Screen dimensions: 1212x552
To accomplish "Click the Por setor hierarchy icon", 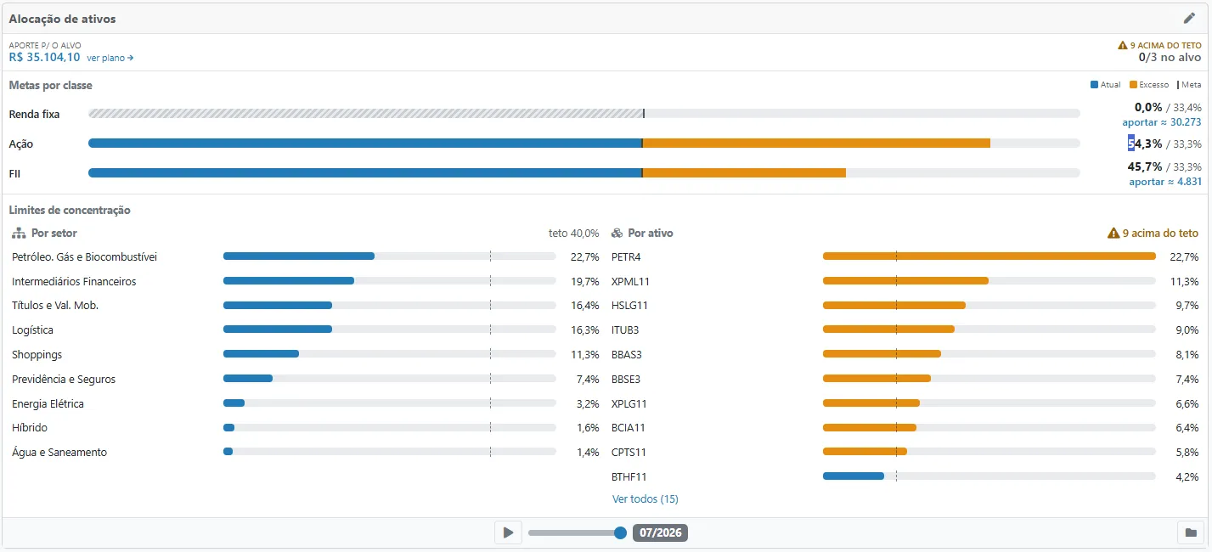I will point(19,233).
